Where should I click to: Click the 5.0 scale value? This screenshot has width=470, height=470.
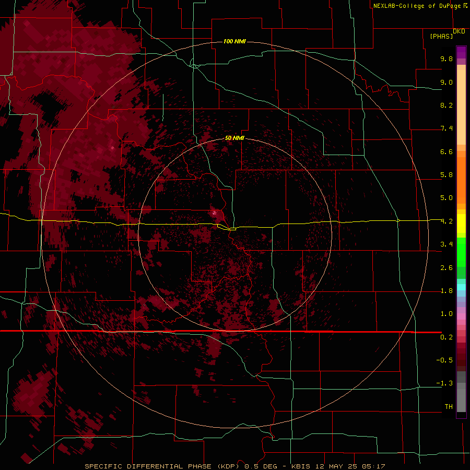coord(446,198)
